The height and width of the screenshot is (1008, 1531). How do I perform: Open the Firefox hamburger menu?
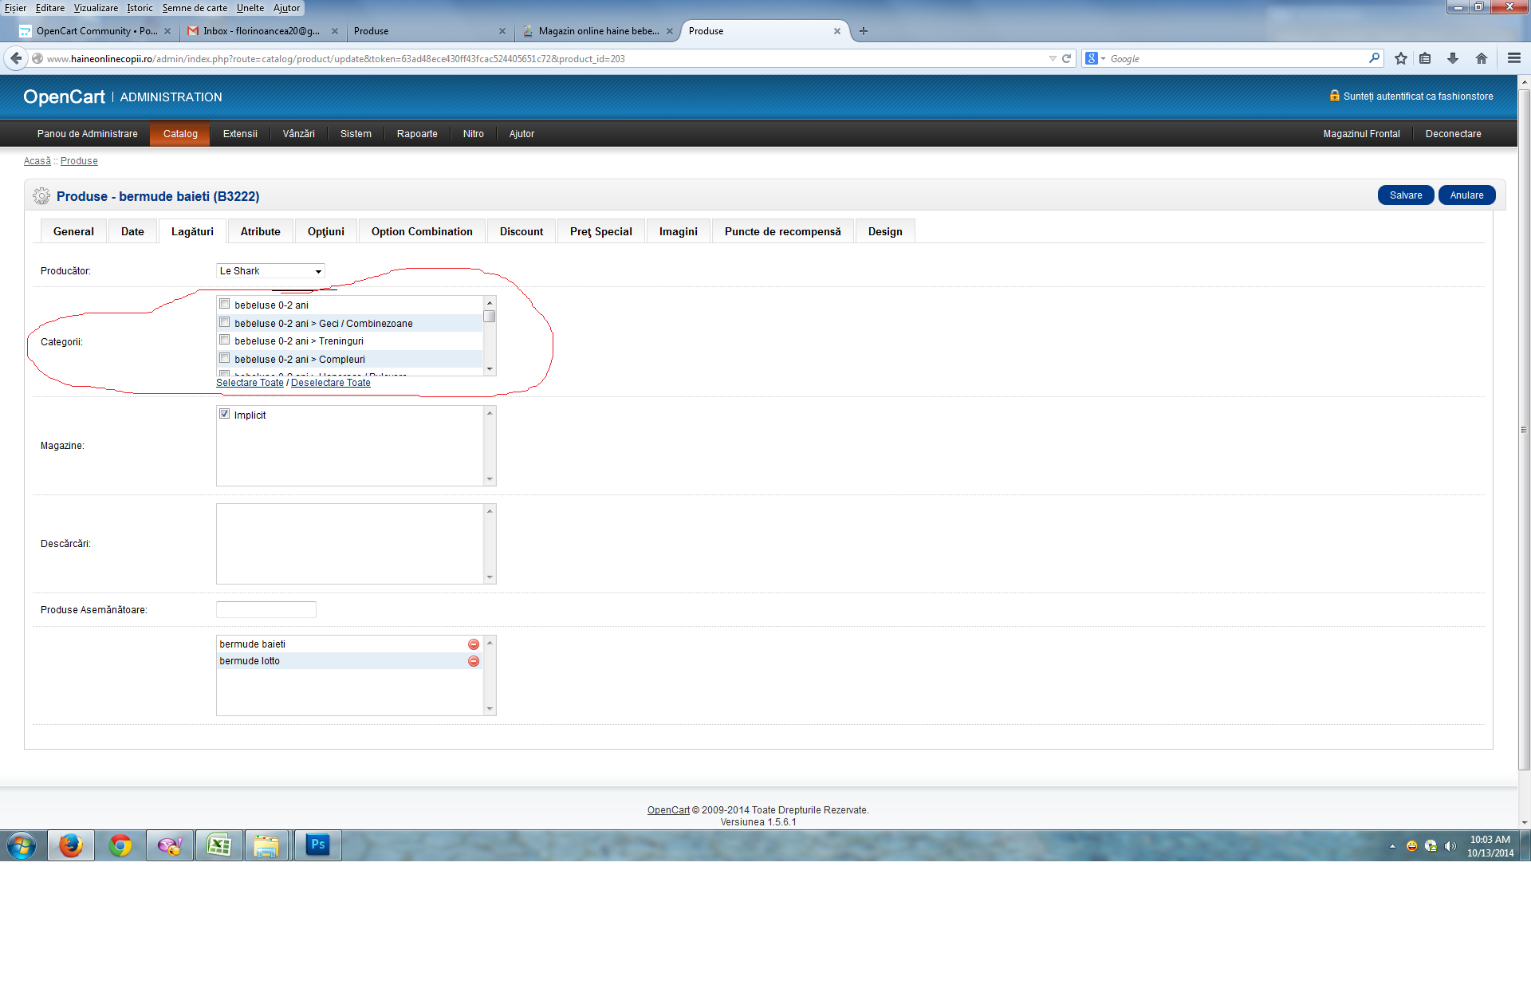click(x=1514, y=58)
